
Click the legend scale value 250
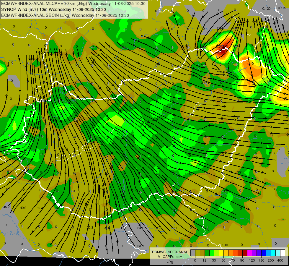pos(271,260)
